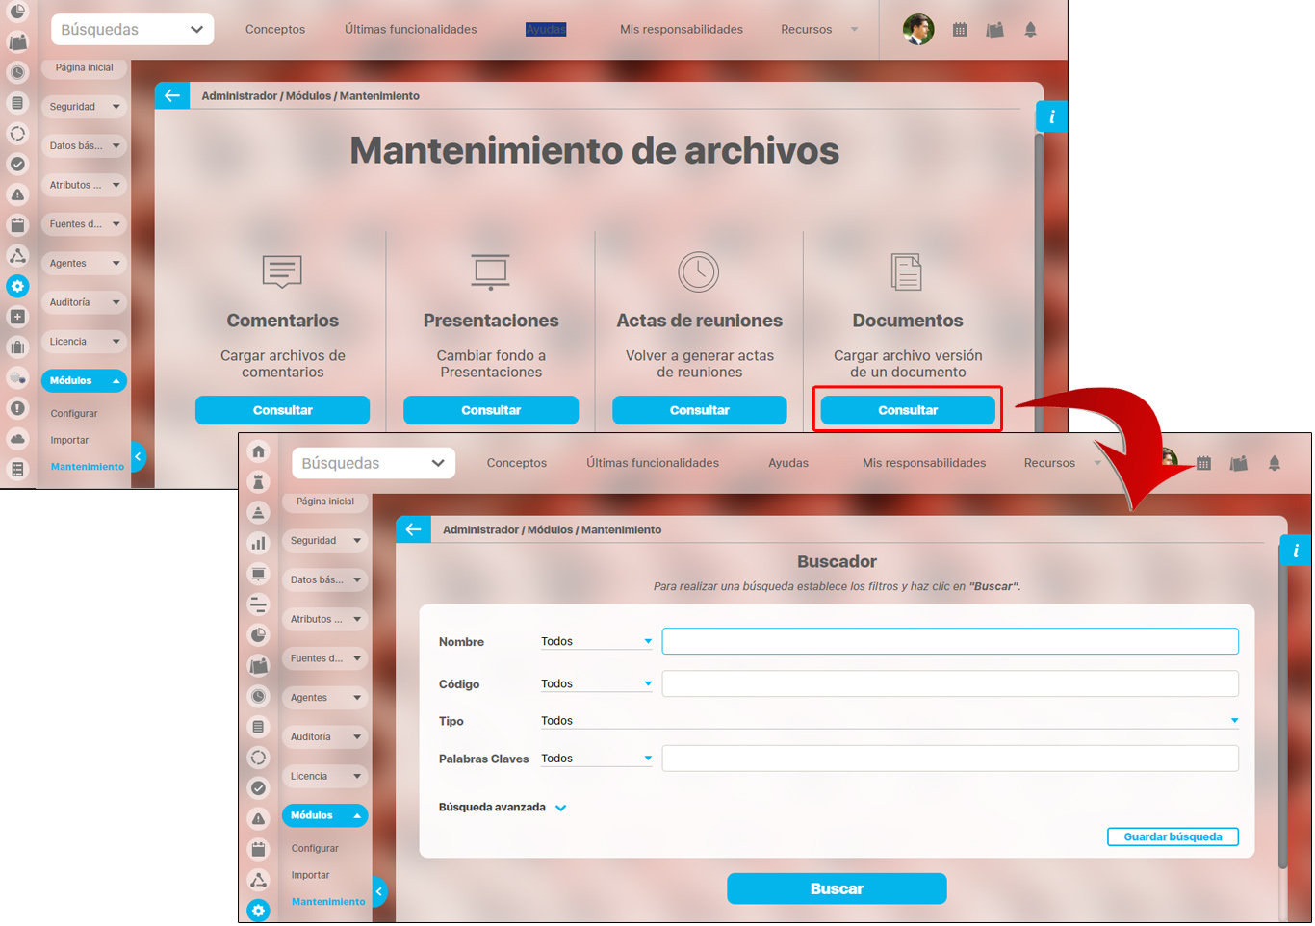The width and height of the screenshot is (1315, 926).
Task: Click the Guardar búsqueda button
Action: coord(1172,837)
